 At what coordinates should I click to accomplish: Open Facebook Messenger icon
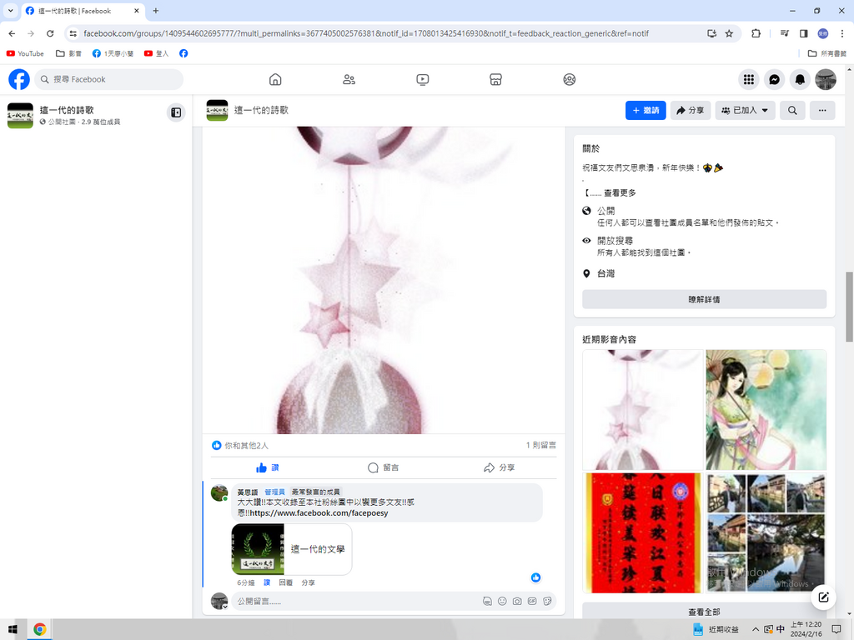(774, 79)
